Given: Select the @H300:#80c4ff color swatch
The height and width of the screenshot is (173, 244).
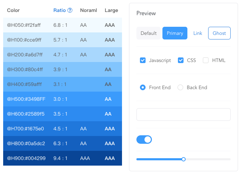Looking at the screenshot, I should point(63,69).
